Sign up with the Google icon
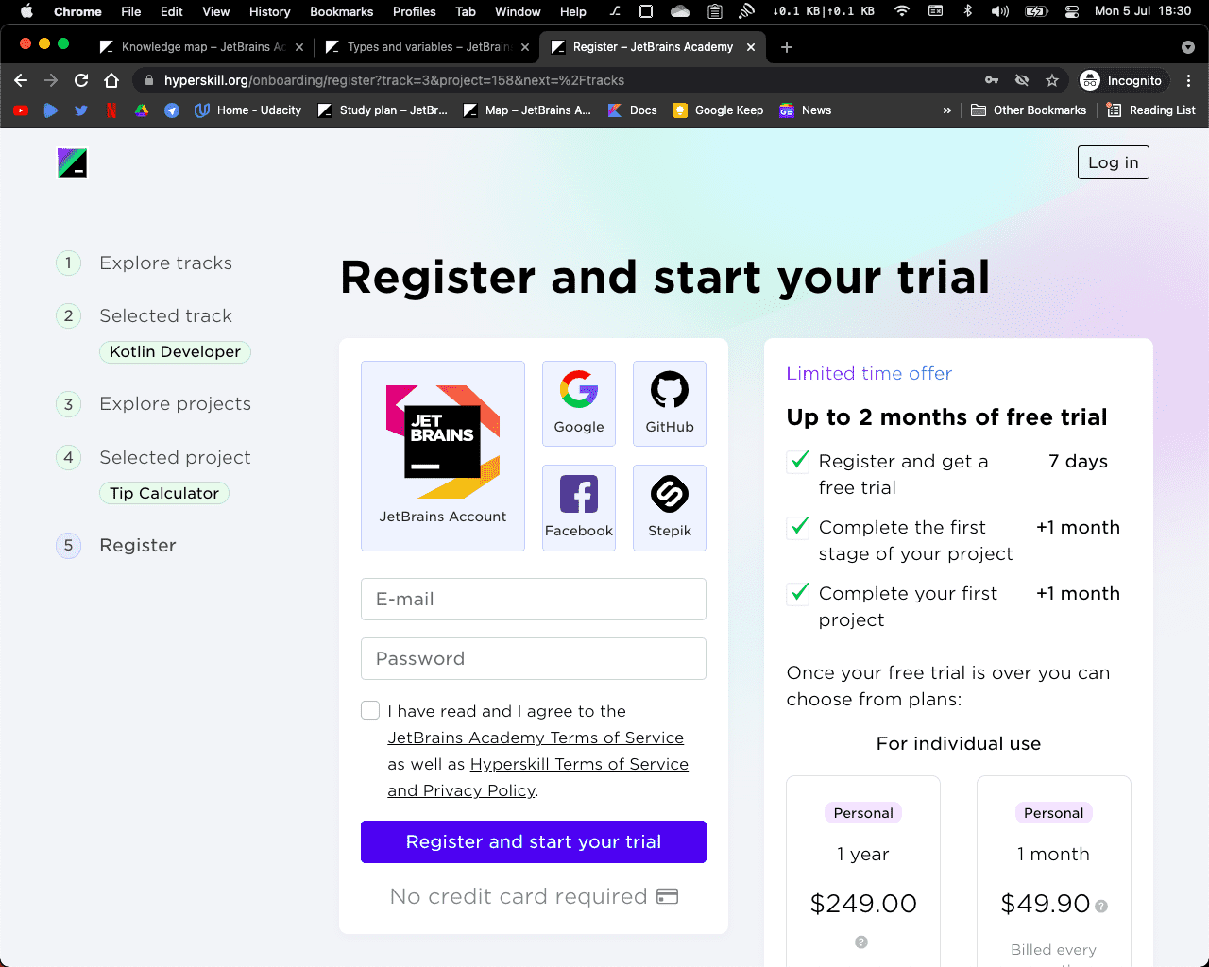This screenshot has height=967, width=1209. click(579, 403)
